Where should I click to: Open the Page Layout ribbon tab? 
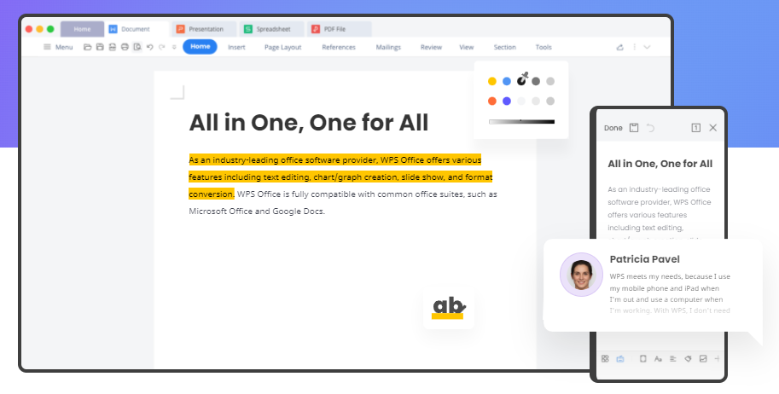click(282, 47)
